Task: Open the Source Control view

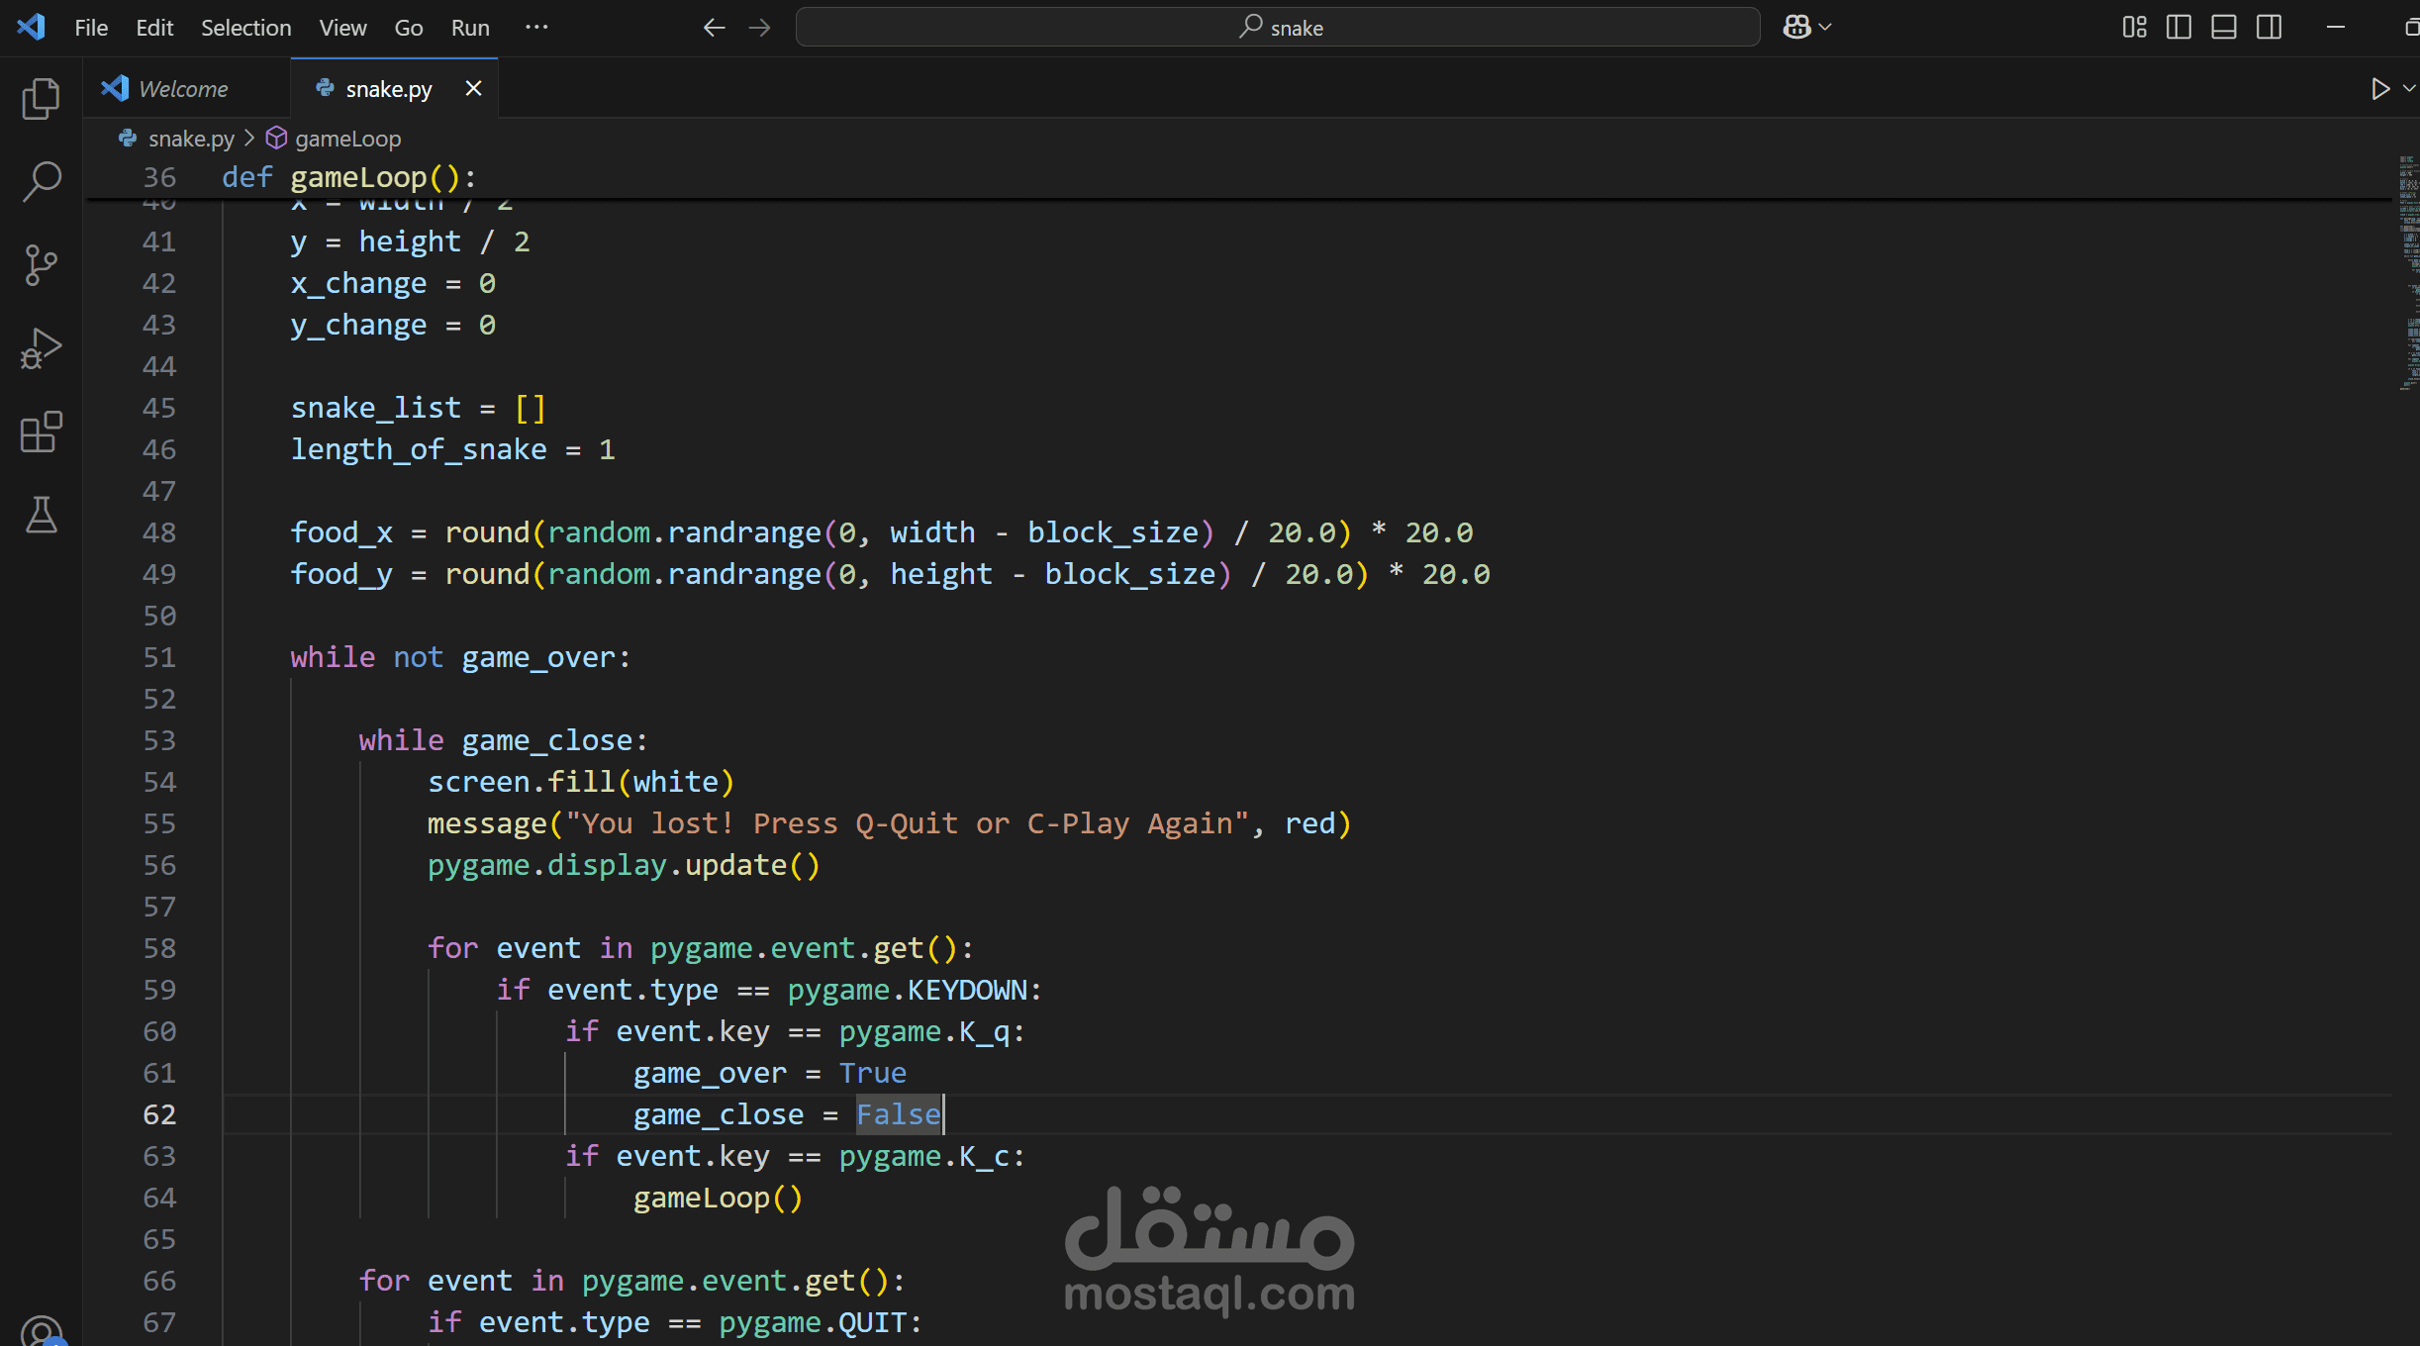Action: pyautogui.click(x=41, y=265)
